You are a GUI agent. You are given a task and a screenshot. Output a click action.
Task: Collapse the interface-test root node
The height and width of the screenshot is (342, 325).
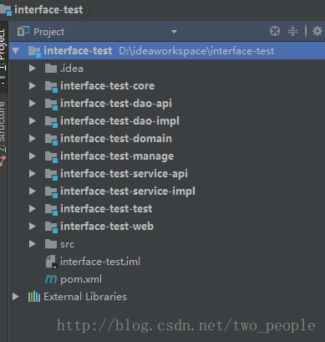[x=16, y=51]
